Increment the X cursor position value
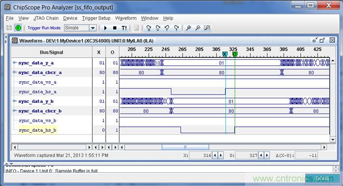 220,155
